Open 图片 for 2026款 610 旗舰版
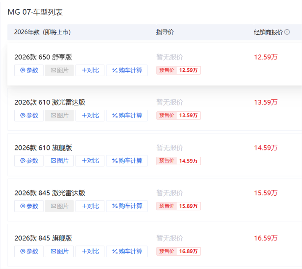Image resolution: width=302 pixels, height=269 pixels. (59, 160)
